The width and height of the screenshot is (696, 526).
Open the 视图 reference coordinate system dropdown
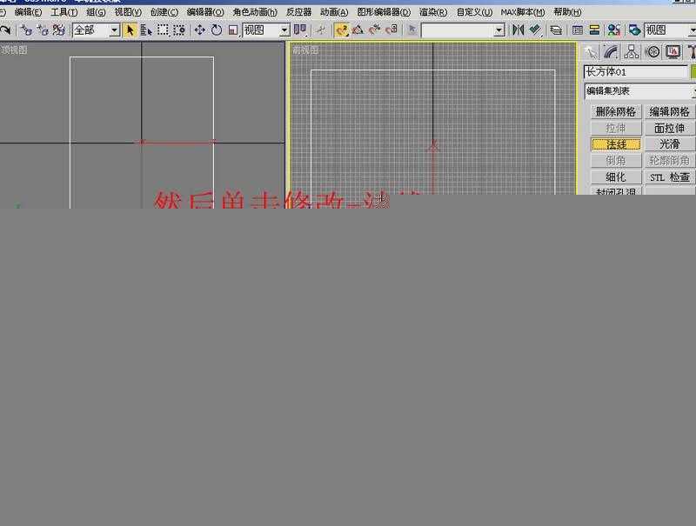pyautogui.click(x=266, y=30)
